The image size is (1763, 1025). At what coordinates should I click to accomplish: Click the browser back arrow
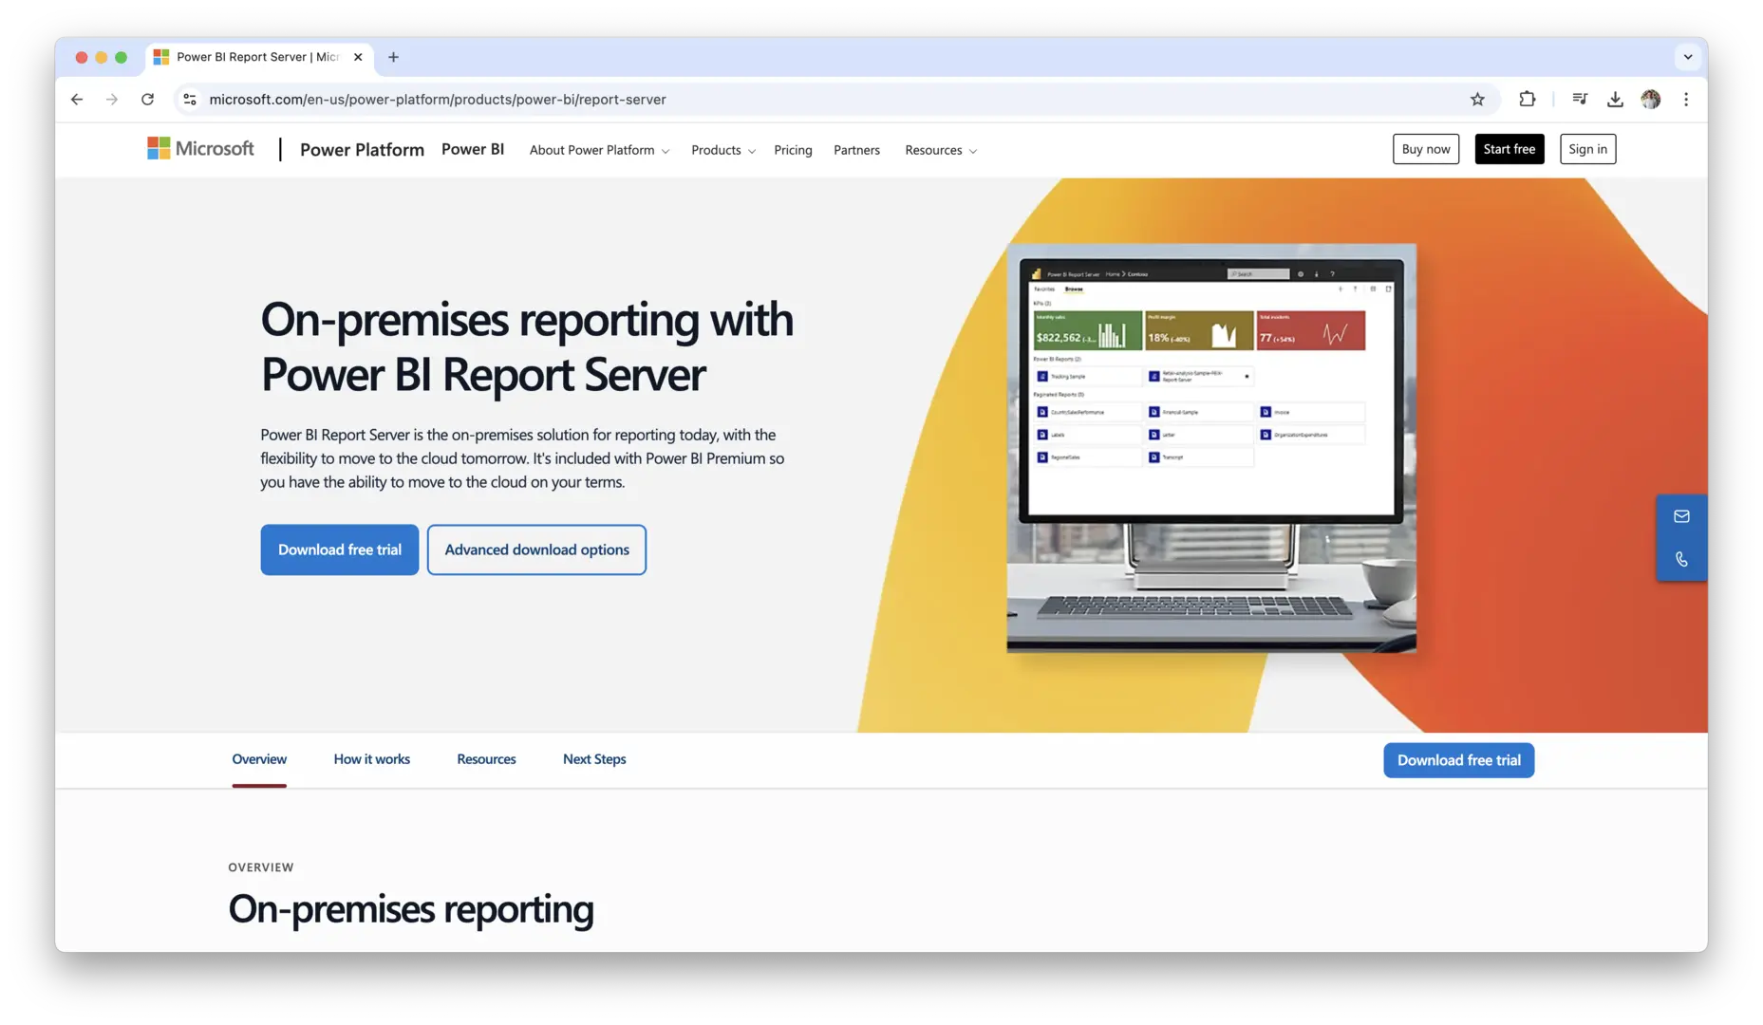pyautogui.click(x=77, y=99)
